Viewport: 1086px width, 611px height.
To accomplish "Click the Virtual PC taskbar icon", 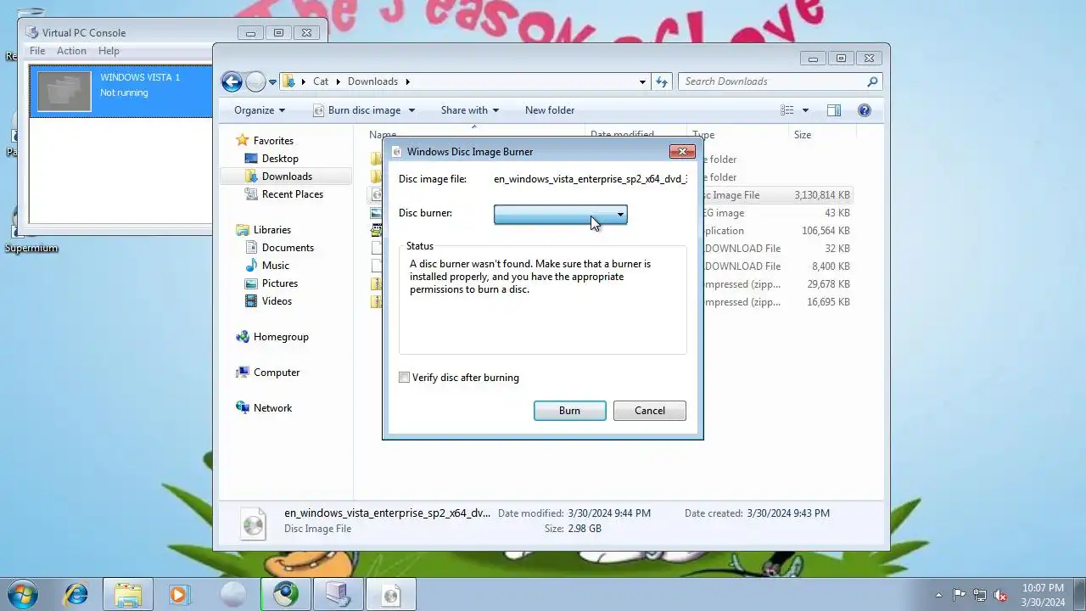I will 338,594.
